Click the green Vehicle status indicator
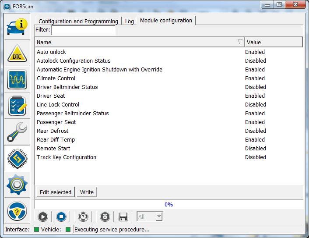The image size is (309, 238). click(68, 229)
